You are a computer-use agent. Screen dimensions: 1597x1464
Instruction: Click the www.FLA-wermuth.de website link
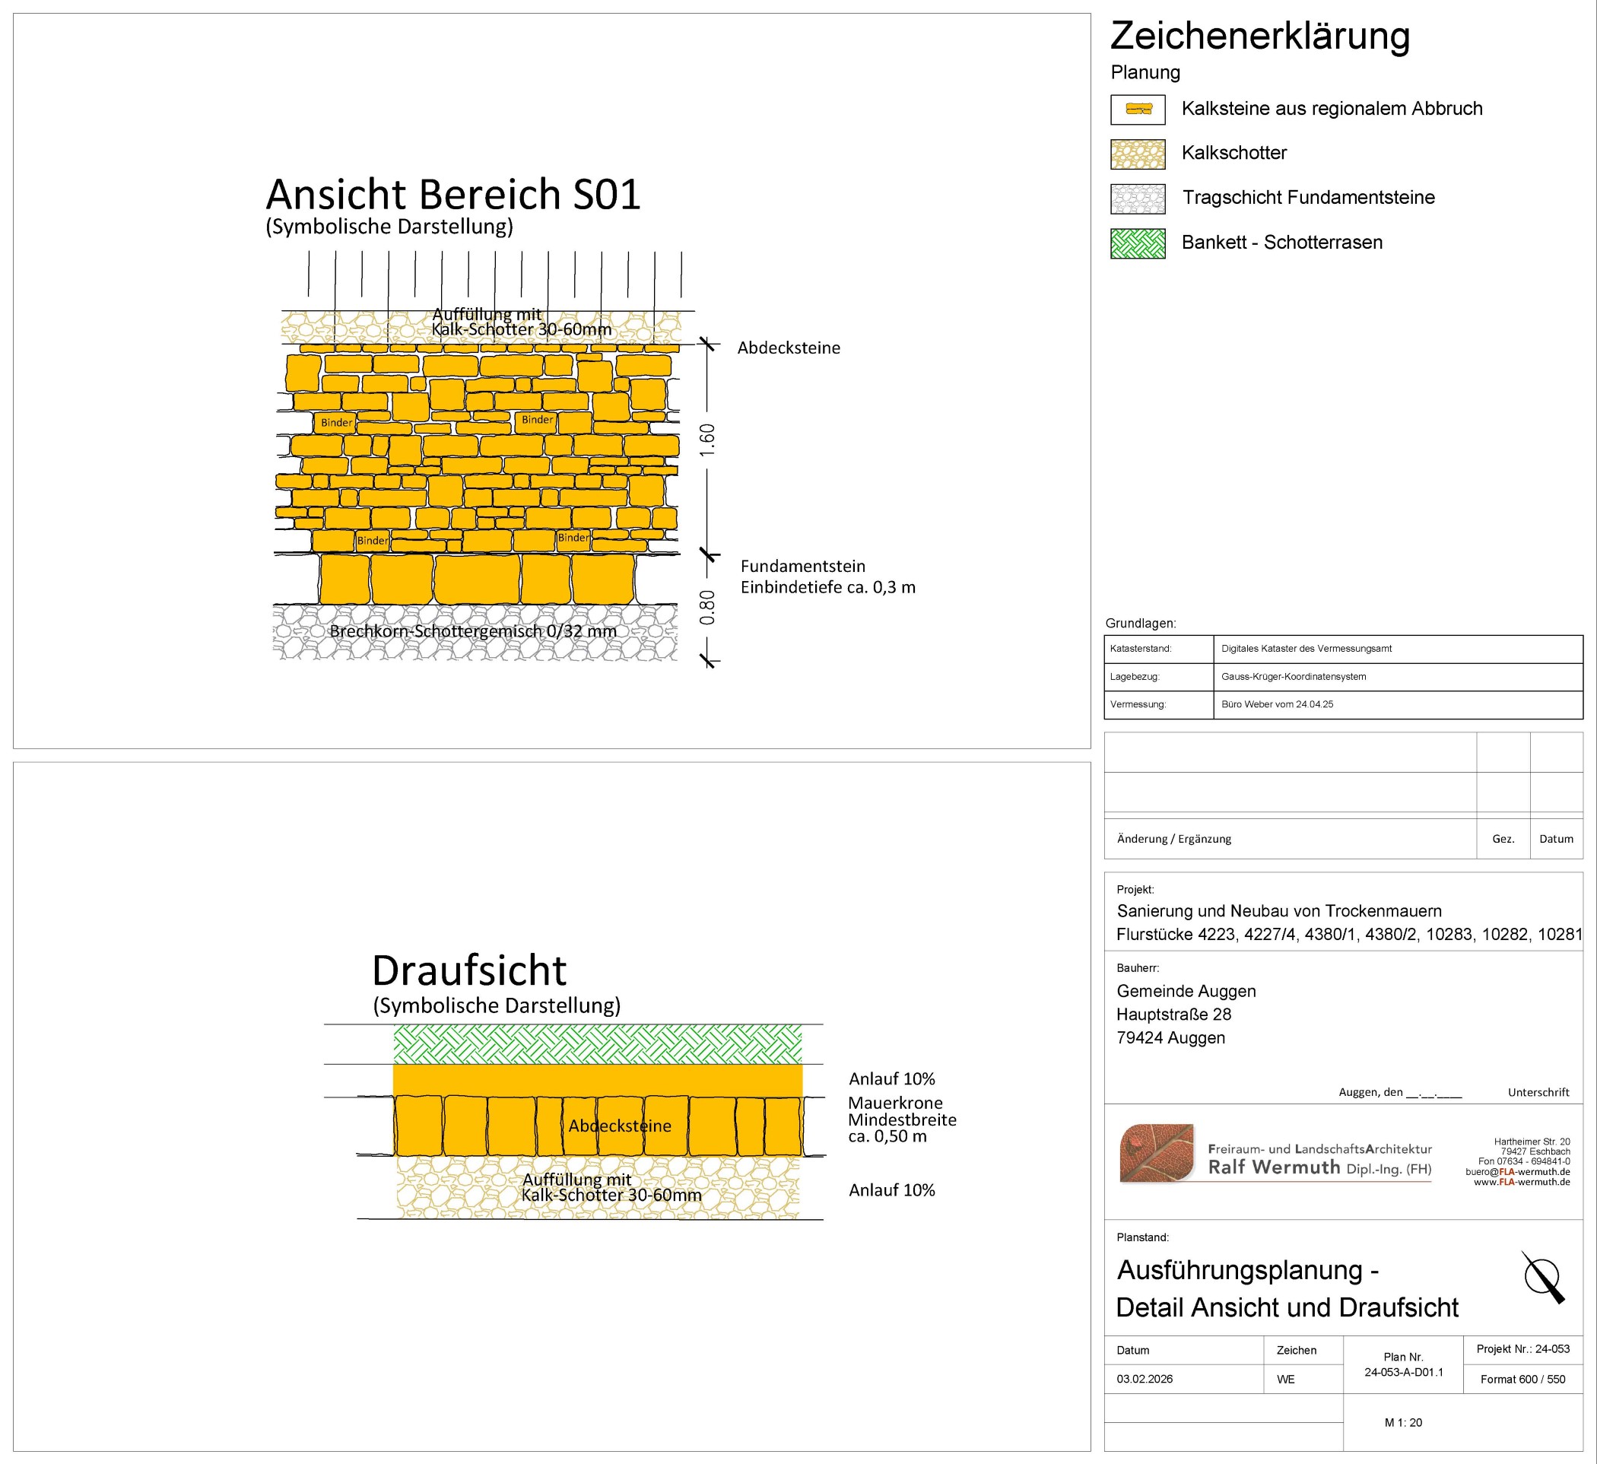pyautogui.click(x=1521, y=1182)
